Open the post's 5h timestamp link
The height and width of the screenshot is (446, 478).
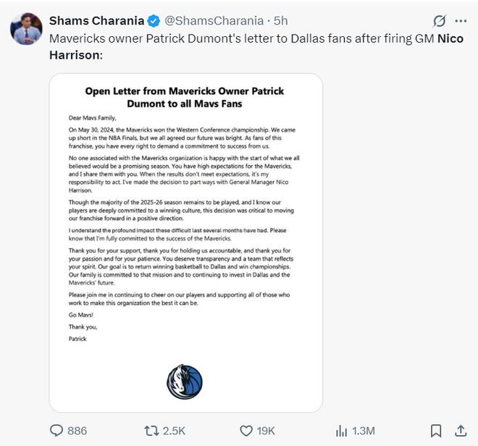(x=280, y=20)
